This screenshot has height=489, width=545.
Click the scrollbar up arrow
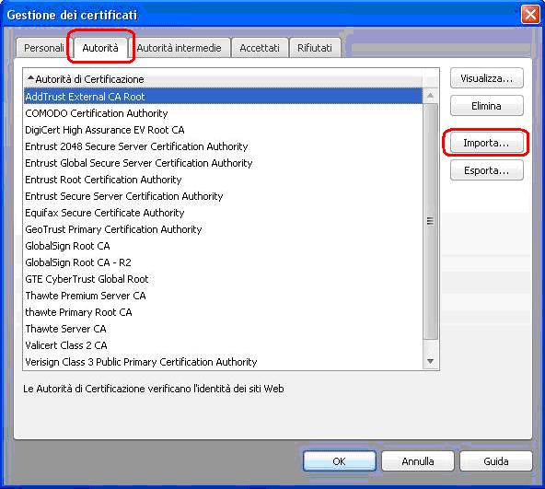coord(430,95)
